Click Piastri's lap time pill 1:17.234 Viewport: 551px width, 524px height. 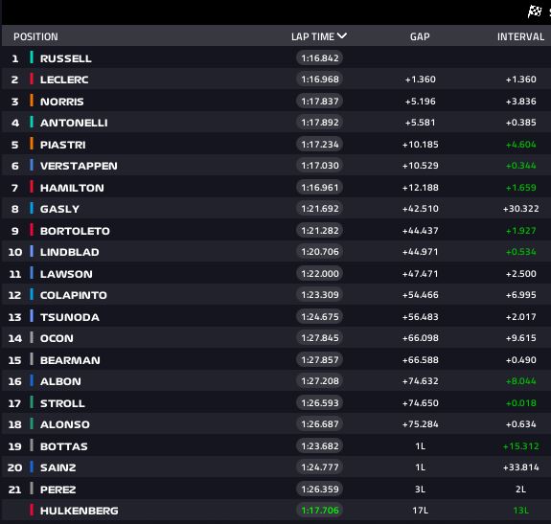click(320, 145)
